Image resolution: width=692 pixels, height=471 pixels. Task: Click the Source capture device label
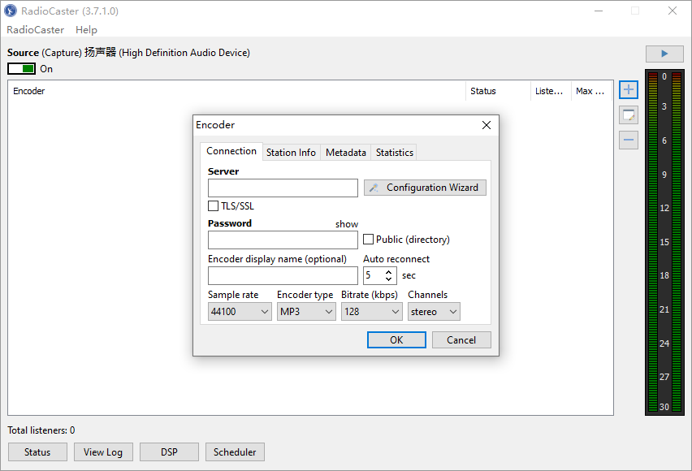128,53
